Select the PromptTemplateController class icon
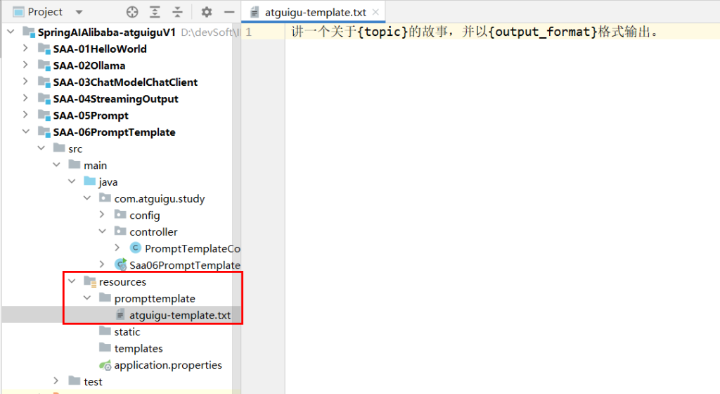Viewport: 720px width, 394px height. pos(136,248)
